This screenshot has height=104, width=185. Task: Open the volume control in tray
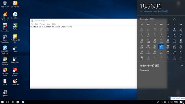pyautogui.click(x=171, y=102)
